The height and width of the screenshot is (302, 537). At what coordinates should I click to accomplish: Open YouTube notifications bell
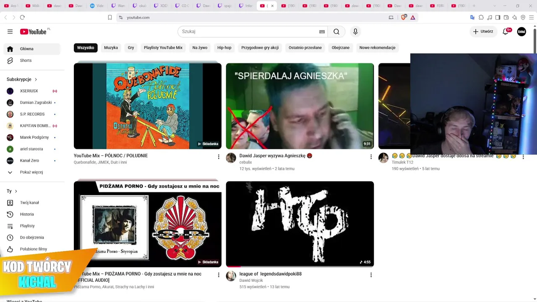(x=506, y=31)
